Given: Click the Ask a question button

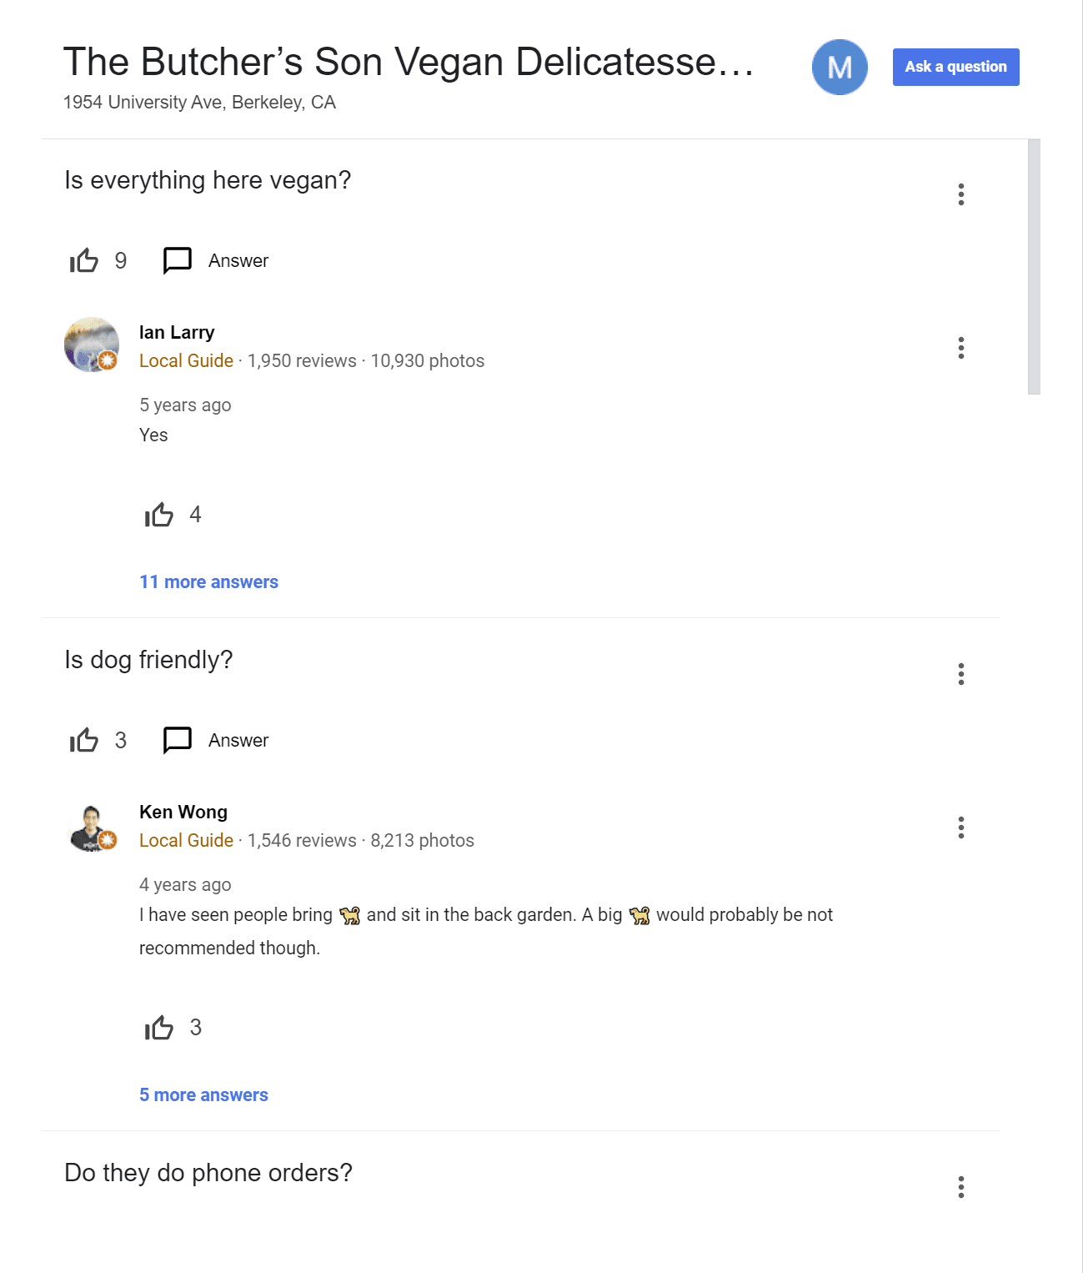Looking at the screenshot, I should (955, 67).
